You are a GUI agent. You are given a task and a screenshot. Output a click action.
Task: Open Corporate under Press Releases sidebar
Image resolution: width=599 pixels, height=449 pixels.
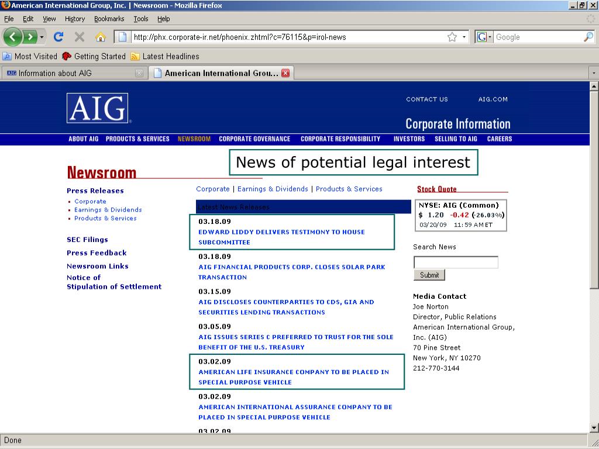[x=90, y=201]
